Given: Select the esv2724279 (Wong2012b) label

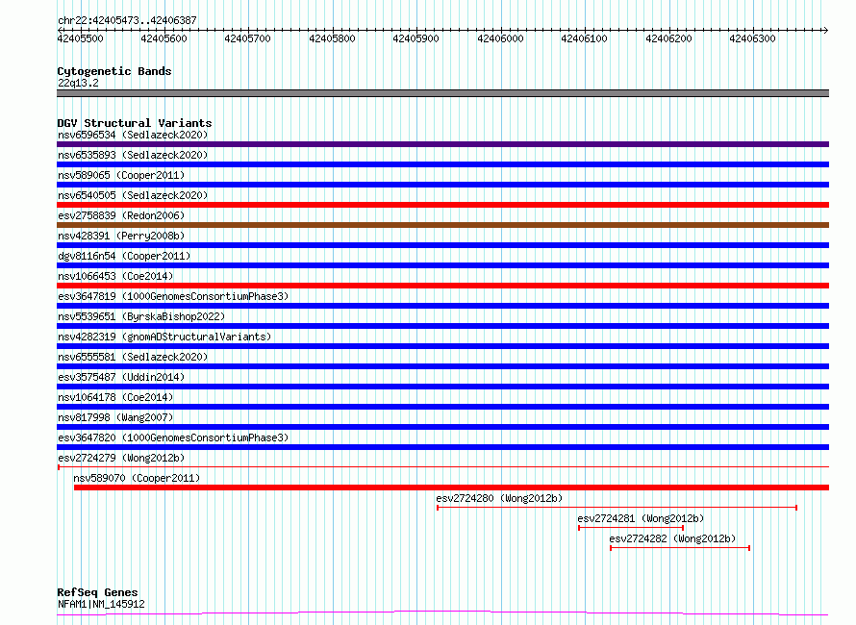Looking at the screenshot, I should click(x=121, y=458).
